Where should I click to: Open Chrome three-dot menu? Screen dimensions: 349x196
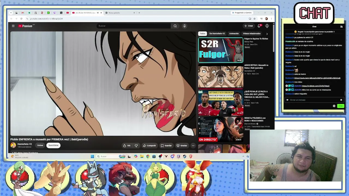tap(271, 19)
